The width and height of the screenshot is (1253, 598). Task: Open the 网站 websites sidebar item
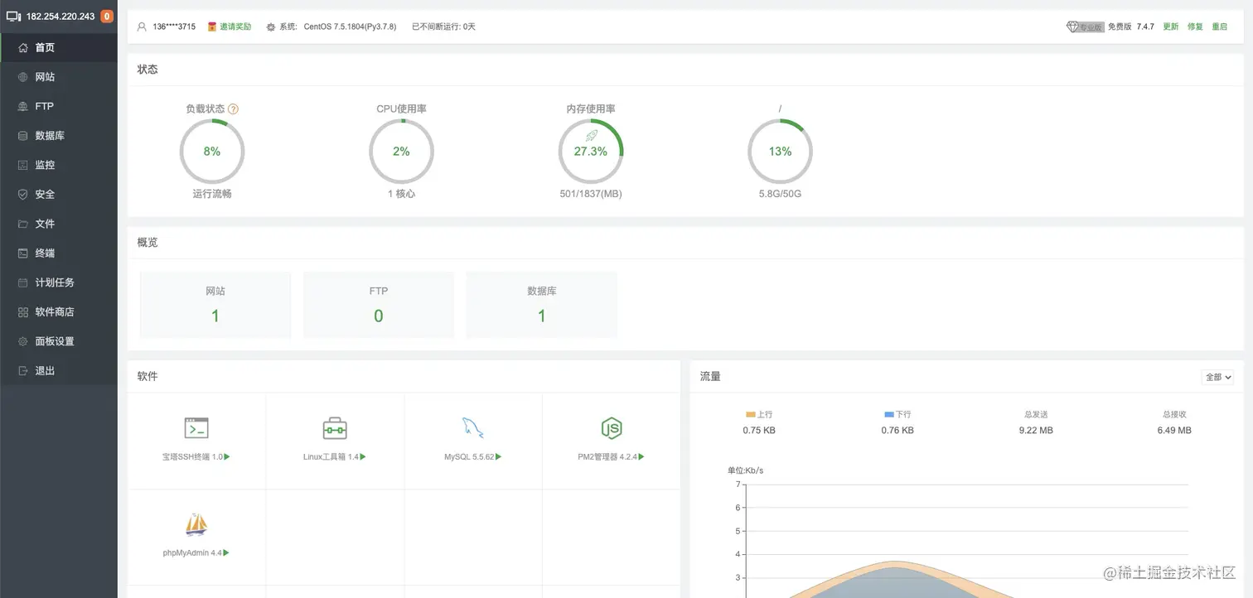pyautogui.click(x=59, y=77)
